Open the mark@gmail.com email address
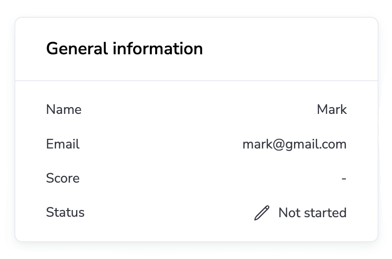 click(294, 144)
